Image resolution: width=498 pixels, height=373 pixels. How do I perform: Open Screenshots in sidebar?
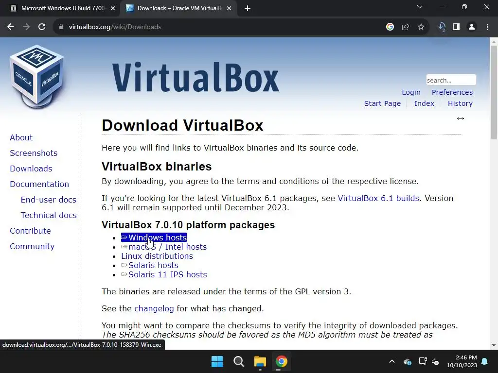34,153
